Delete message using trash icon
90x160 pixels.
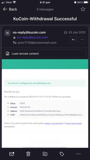click(x=28, y=154)
